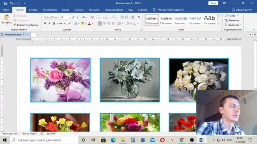Image resolution: width=257 pixels, height=144 pixels.
Task: Toggle italic (К) formatting
Action: click(x=49, y=24)
